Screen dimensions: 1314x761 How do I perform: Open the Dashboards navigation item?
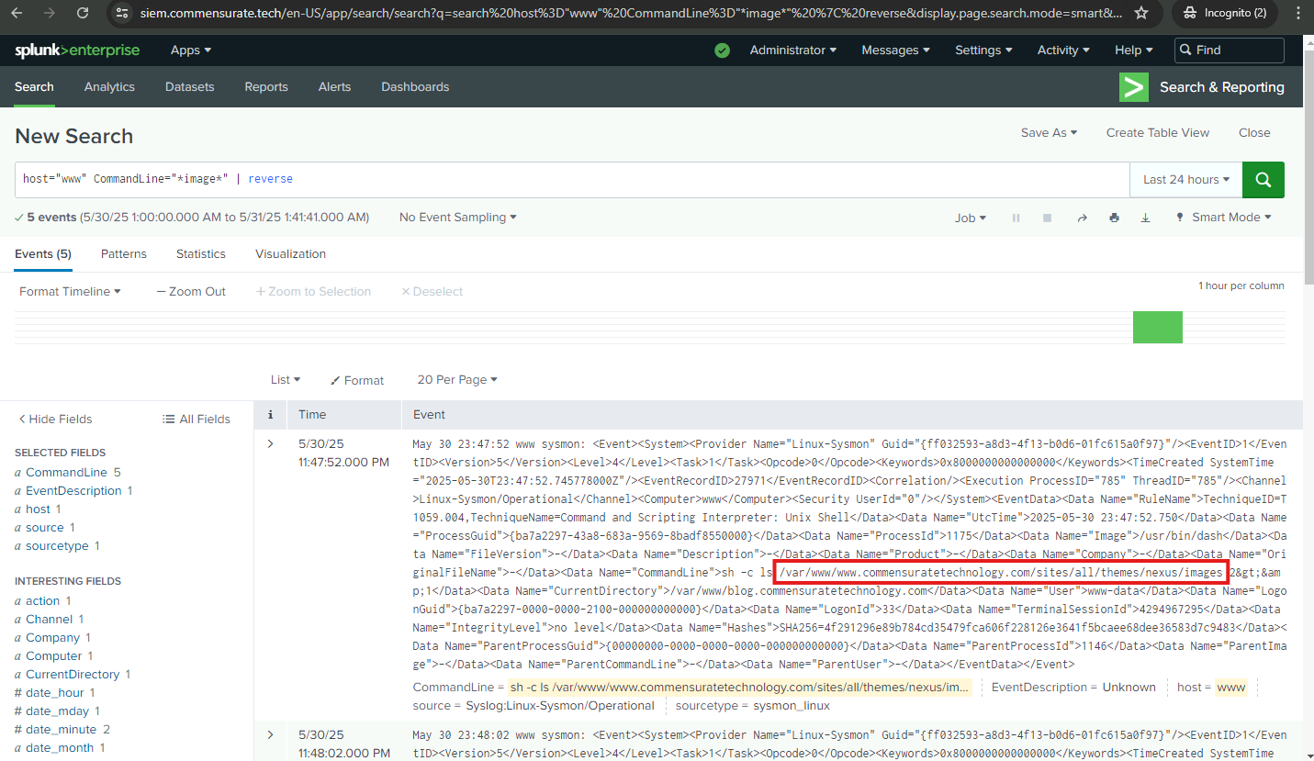click(415, 87)
